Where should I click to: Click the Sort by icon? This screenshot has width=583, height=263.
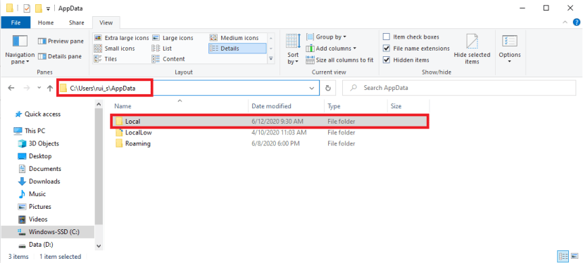coord(293,41)
